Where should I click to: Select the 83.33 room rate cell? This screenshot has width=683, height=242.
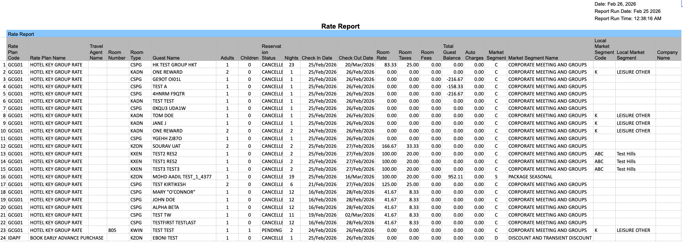390,65
